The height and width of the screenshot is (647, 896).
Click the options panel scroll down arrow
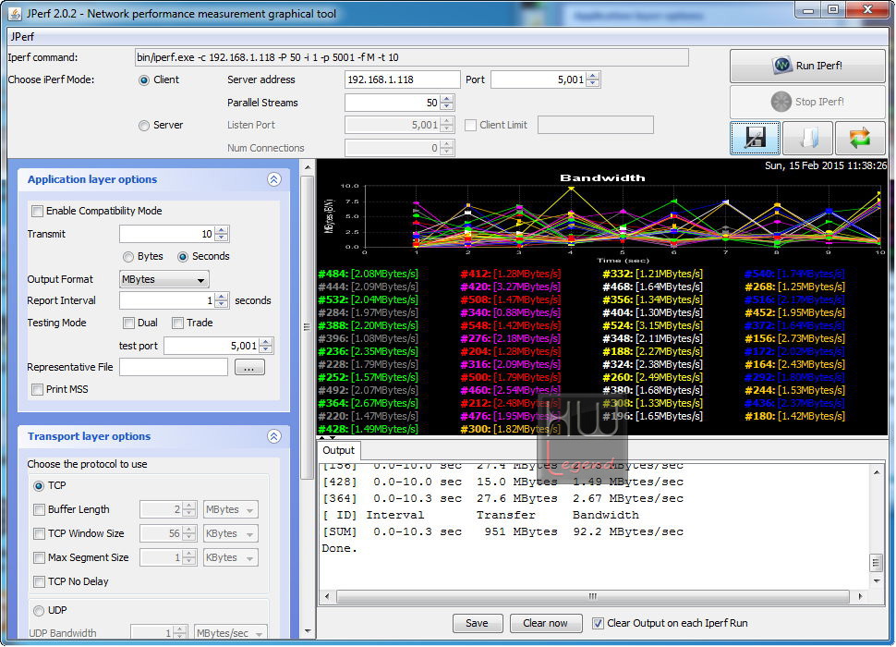tap(308, 631)
